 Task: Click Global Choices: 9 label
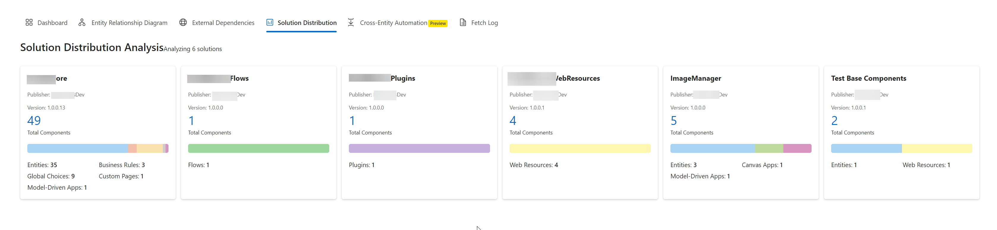[x=51, y=176]
